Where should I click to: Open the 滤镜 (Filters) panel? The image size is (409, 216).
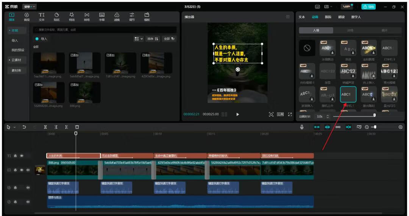(x=117, y=17)
